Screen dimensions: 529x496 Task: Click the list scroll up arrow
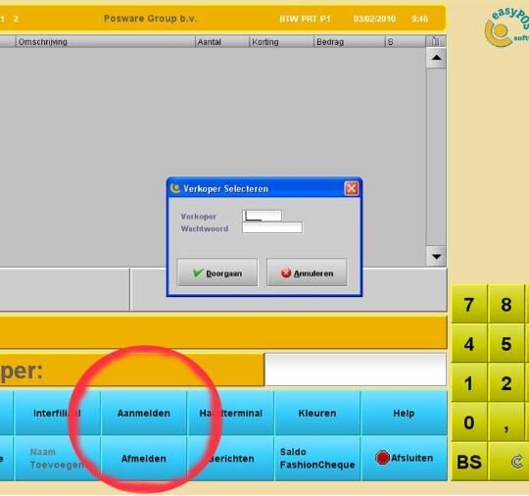pyautogui.click(x=436, y=58)
